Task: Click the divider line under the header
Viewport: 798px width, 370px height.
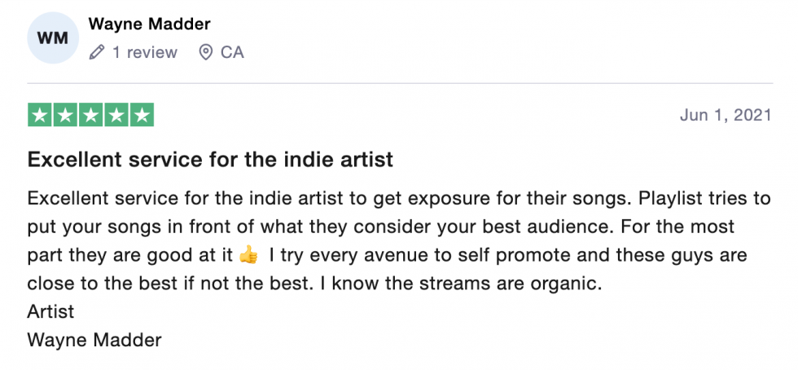Action: point(400,83)
